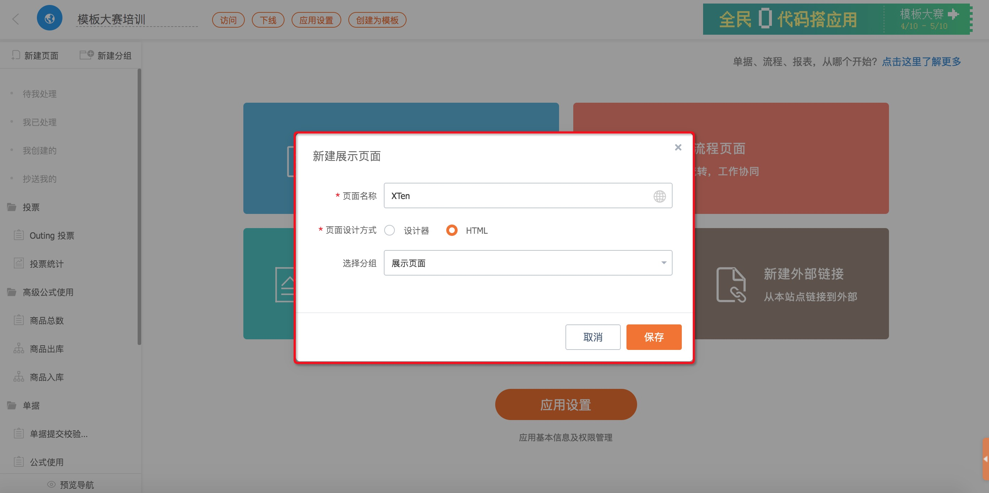Collapse the 高级公式使用 folder group
This screenshot has height=493, width=989.
(12, 292)
